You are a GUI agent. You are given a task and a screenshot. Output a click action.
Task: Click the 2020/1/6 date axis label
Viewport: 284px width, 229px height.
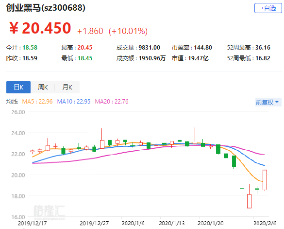click(133, 223)
